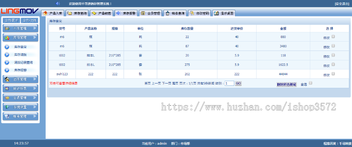
Task: Click the yellow tag icon on the 产品销售 tab
Action: pyautogui.click(x=94, y=13)
